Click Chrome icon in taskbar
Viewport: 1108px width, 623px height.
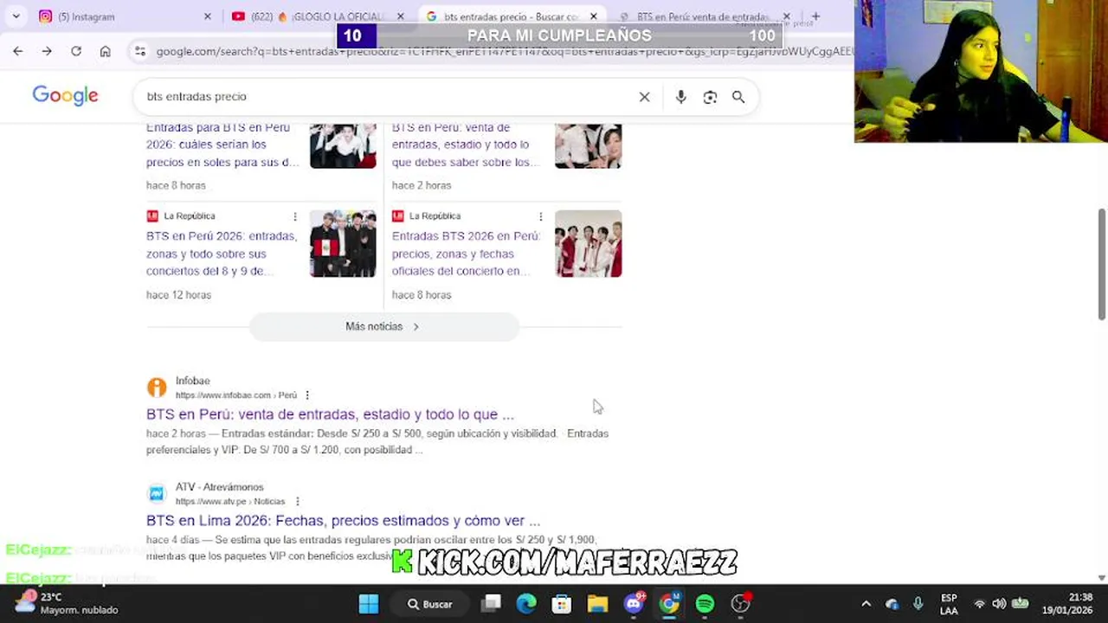669,604
